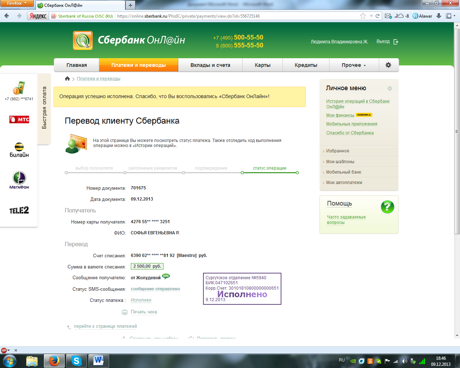The height and width of the screenshot is (368, 460).
Task: Click the home icon in breadcrumbs
Action: point(67,79)
